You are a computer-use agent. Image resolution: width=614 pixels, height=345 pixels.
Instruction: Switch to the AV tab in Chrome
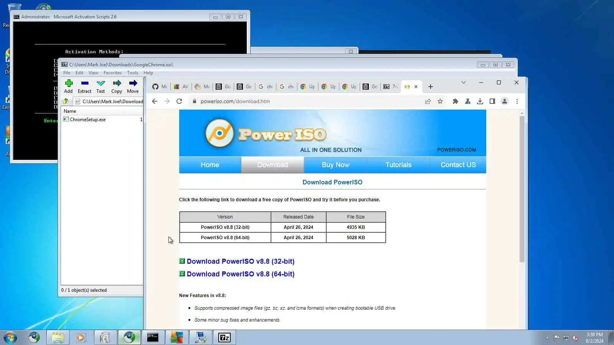[x=181, y=87]
